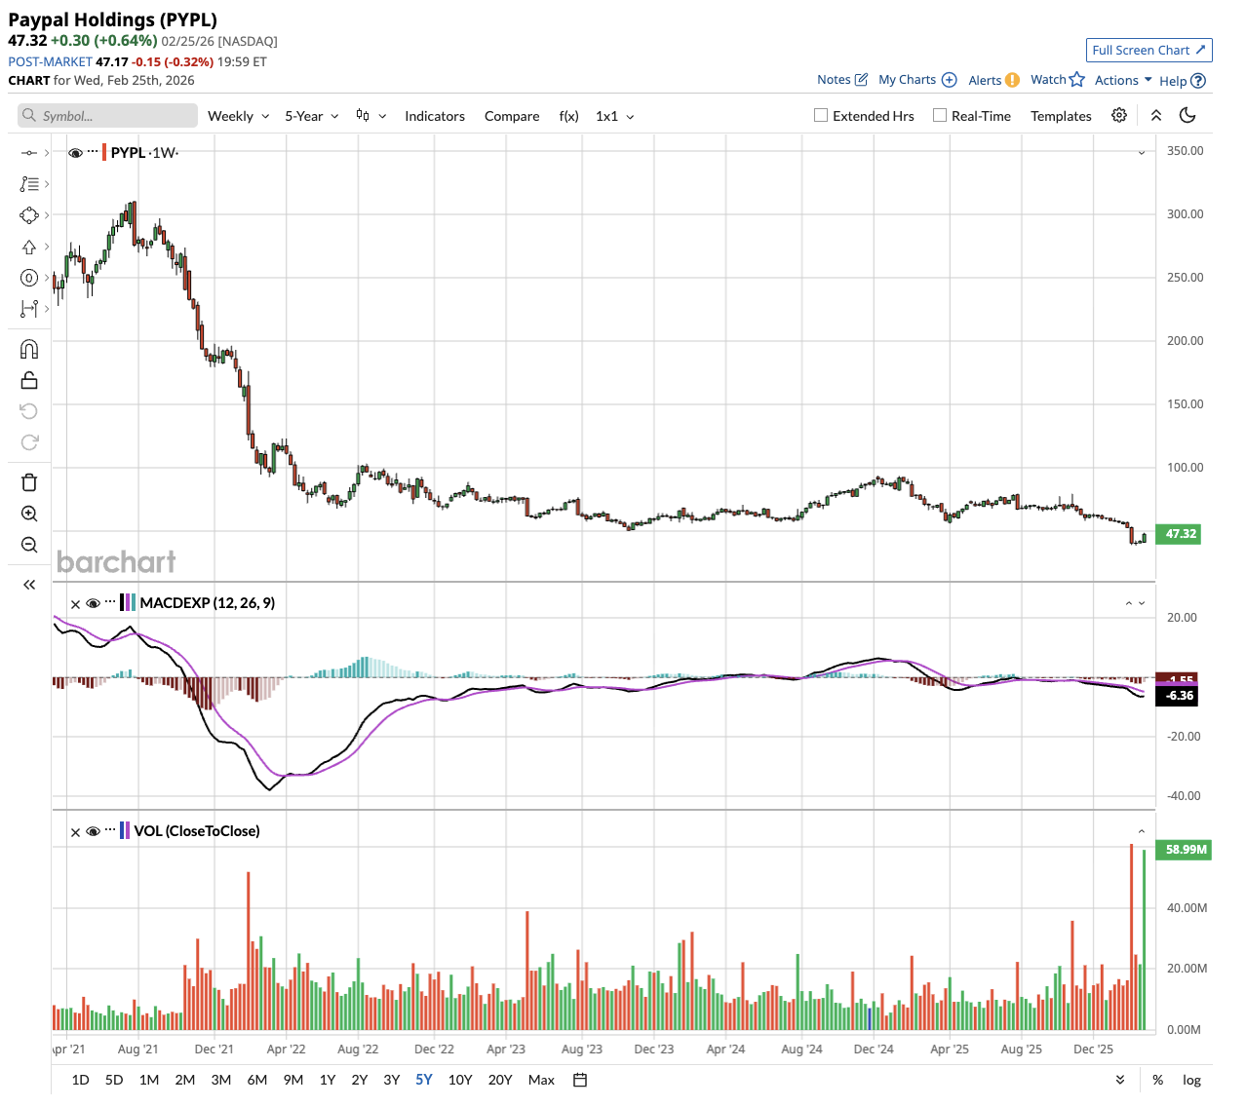The width and height of the screenshot is (1246, 1107).
Task: Focus the Symbol search field
Action: click(x=107, y=116)
